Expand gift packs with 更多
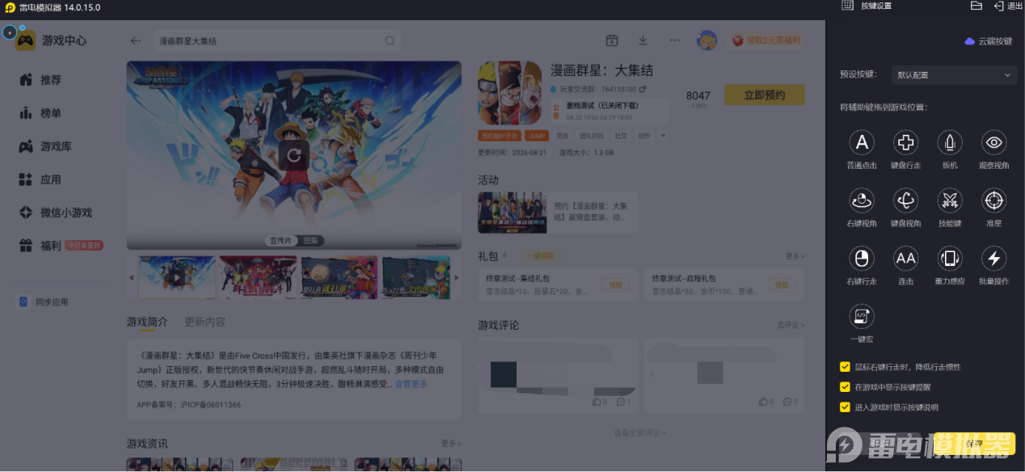Viewport: 1025px width, 472px height. [x=795, y=256]
